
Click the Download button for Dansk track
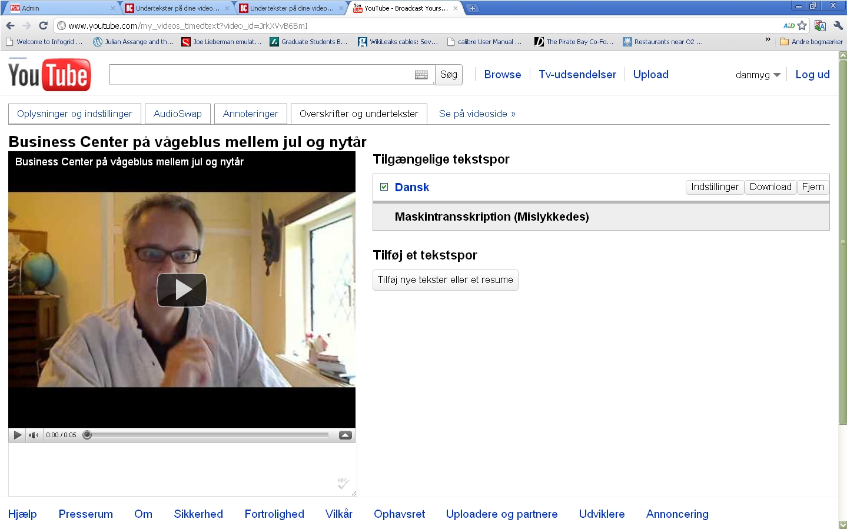click(x=770, y=187)
